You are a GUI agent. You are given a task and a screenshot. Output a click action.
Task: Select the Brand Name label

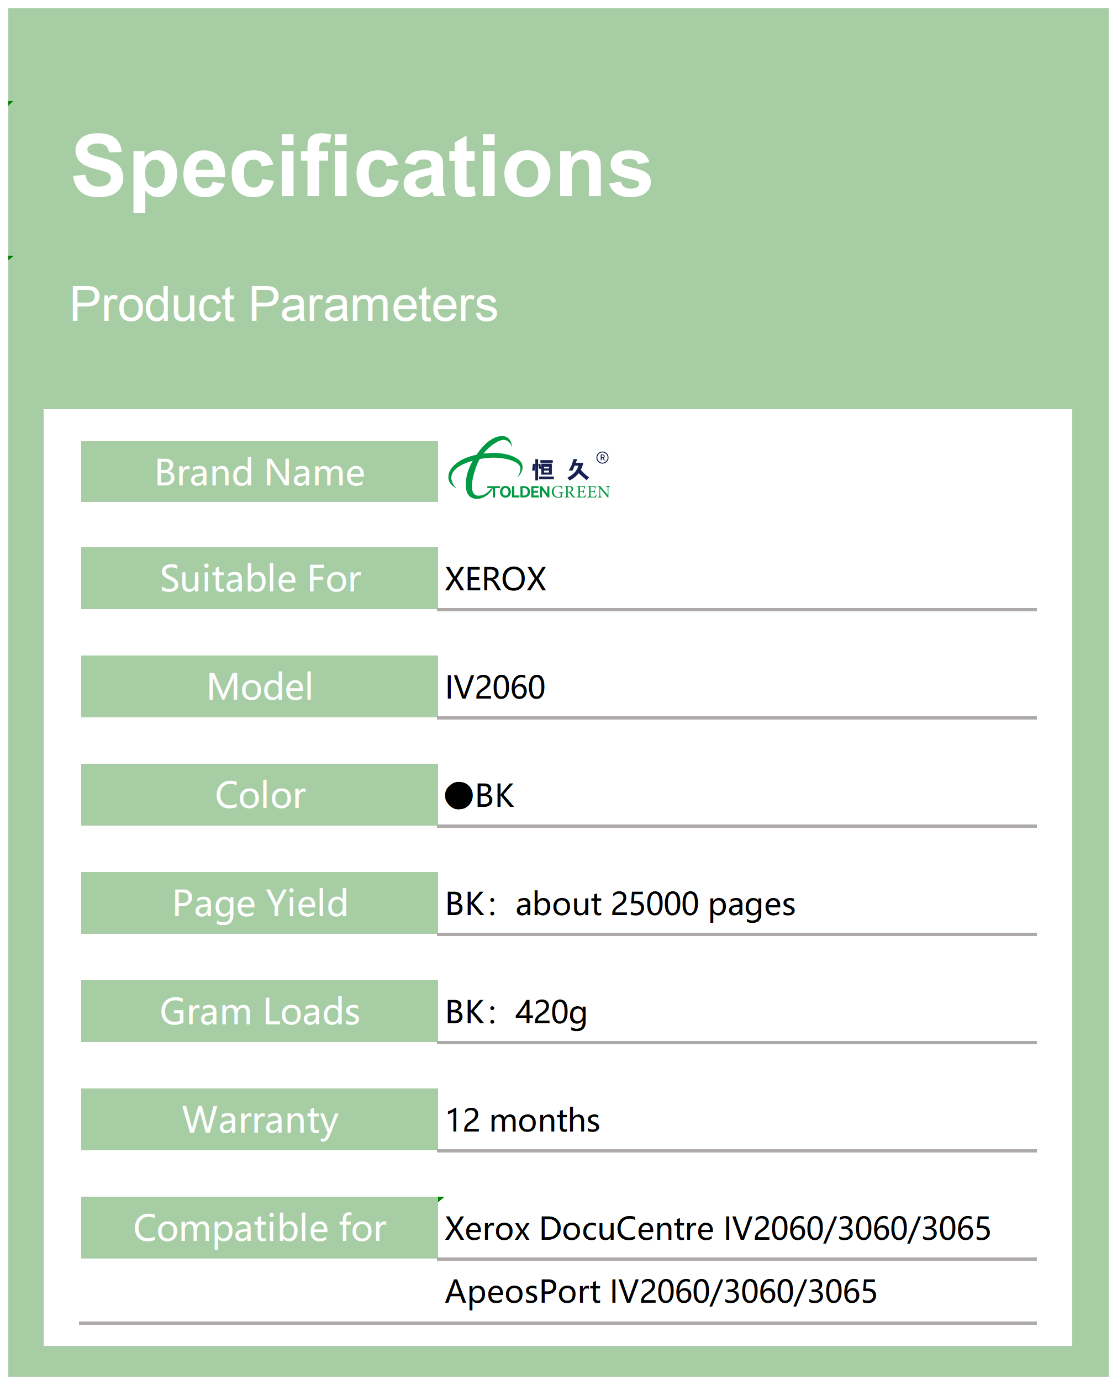click(x=259, y=473)
